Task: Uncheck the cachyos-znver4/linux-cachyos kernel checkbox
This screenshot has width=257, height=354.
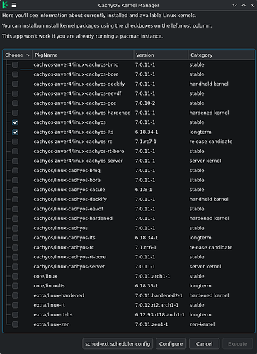Action: click(x=15, y=122)
